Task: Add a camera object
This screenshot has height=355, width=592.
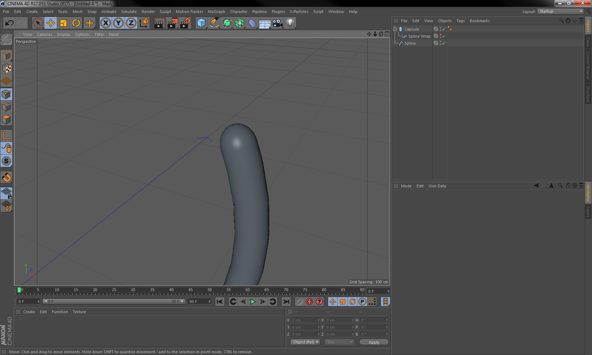Action: (x=278, y=23)
